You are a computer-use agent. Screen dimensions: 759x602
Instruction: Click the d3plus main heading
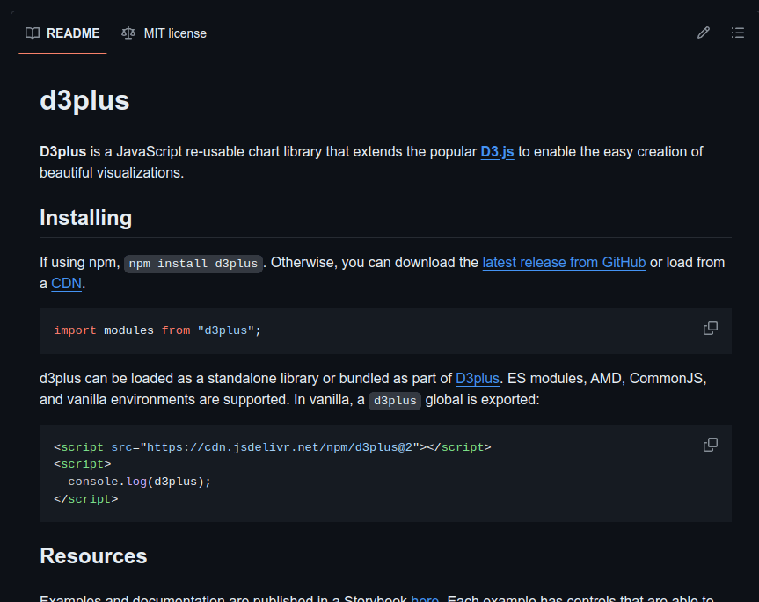[x=84, y=100]
